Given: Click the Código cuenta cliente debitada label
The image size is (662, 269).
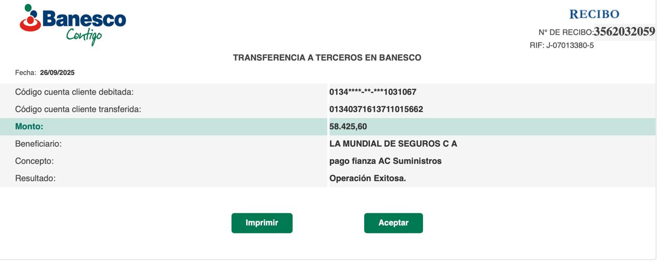Looking at the screenshot, I should [74, 92].
